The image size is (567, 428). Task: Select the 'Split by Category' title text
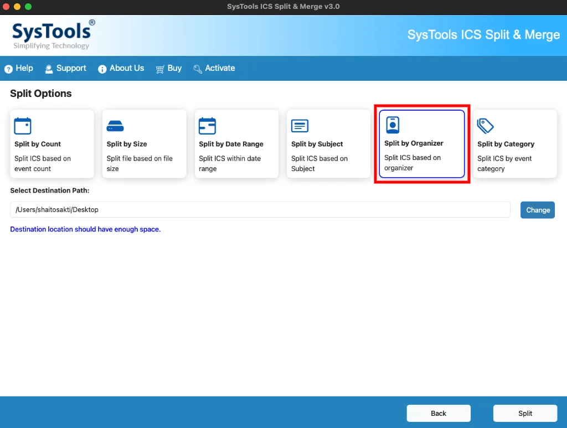(x=506, y=144)
